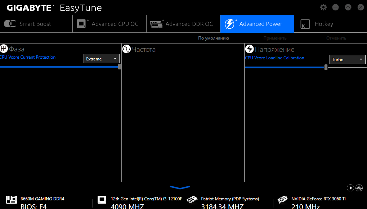Click the Отменить button
The width and height of the screenshot is (367, 209).
(336, 38)
